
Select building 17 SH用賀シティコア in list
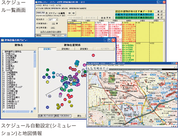click(12, 87)
